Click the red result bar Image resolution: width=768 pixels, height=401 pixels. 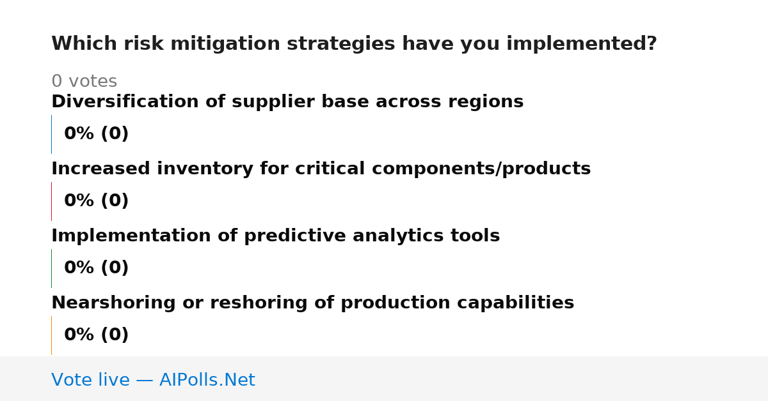pyautogui.click(x=52, y=201)
